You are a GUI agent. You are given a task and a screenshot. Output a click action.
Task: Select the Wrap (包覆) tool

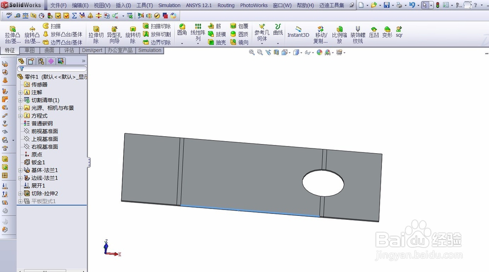[239, 26]
